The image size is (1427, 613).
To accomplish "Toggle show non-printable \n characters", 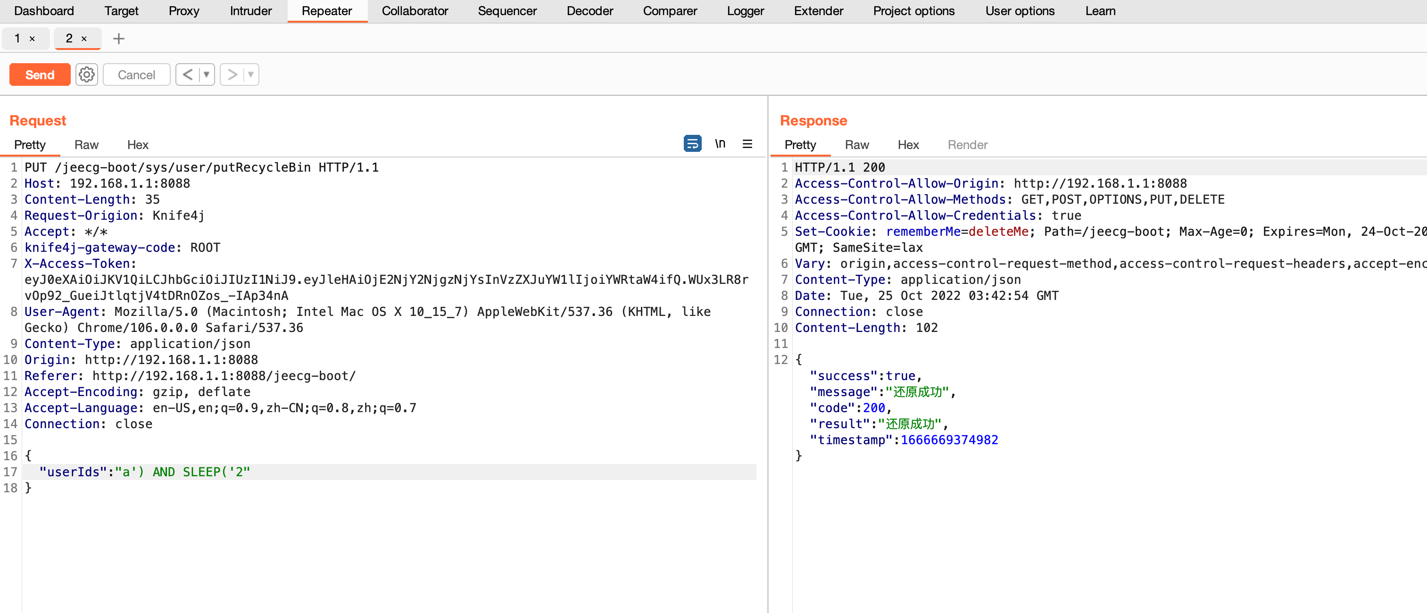I will click(720, 144).
